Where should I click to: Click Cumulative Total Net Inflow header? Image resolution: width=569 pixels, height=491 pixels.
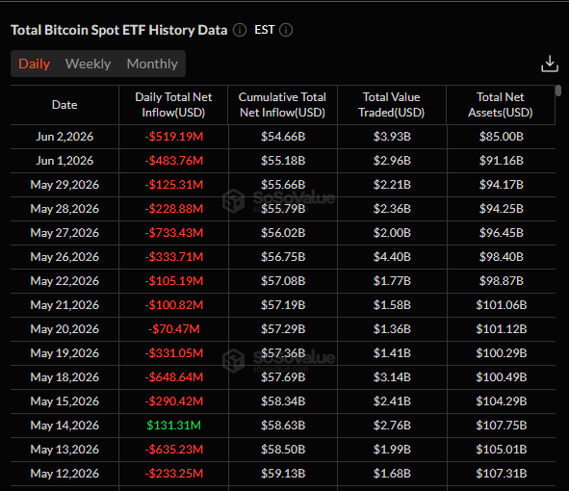[x=282, y=105]
